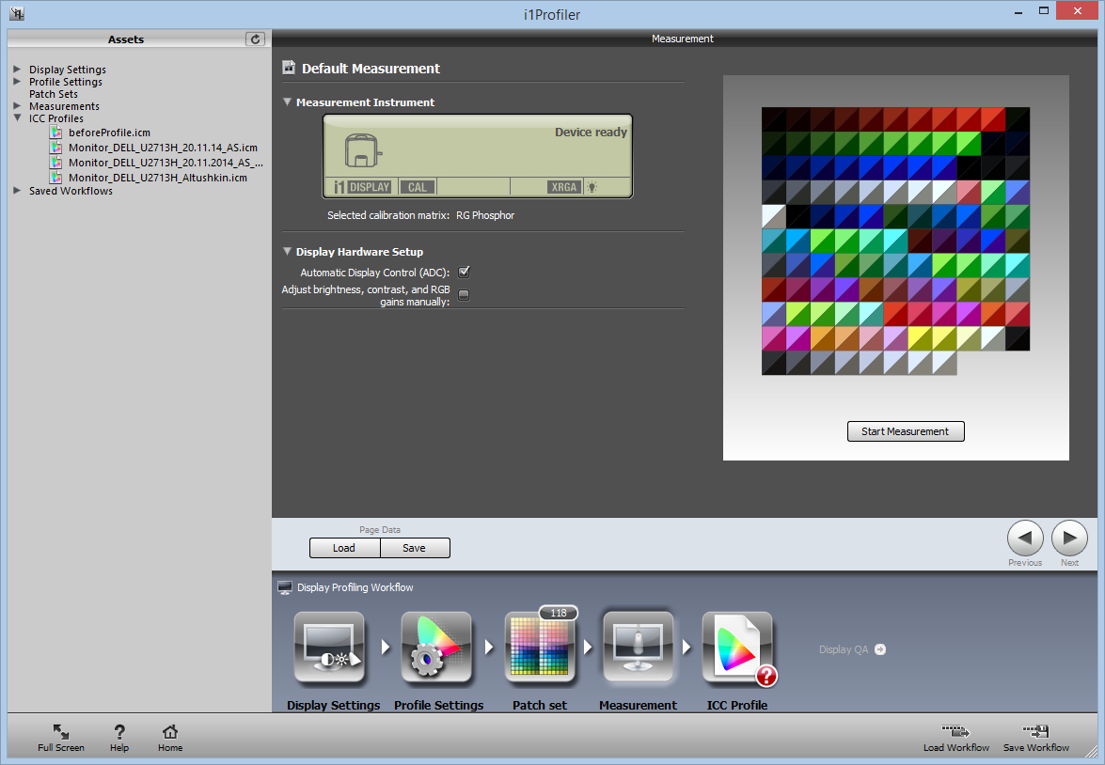The height and width of the screenshot is (765, 1105).
Task: Collapse the Display Hardware Setup section
Action: [x=287, y=252]
